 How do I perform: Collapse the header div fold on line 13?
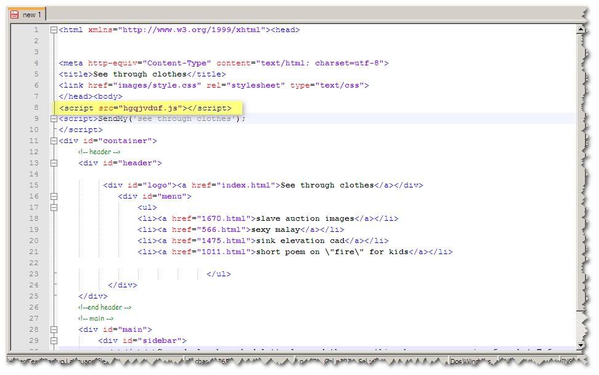[x=54, y=163]
